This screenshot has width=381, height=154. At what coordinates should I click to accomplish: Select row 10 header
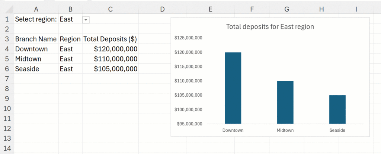7,109
